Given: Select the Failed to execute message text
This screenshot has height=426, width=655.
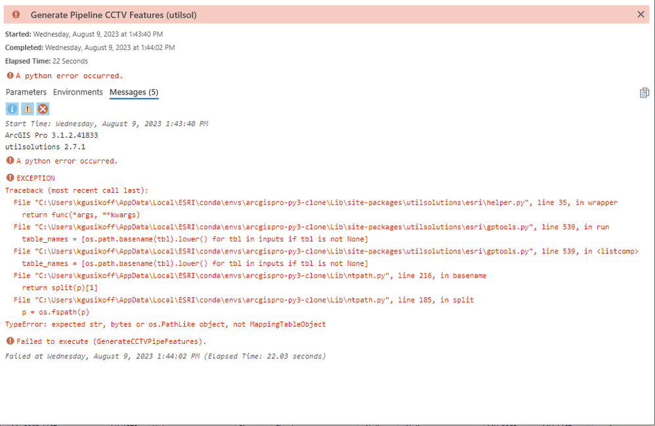Looking at the screenshot, I should [112, 341].
